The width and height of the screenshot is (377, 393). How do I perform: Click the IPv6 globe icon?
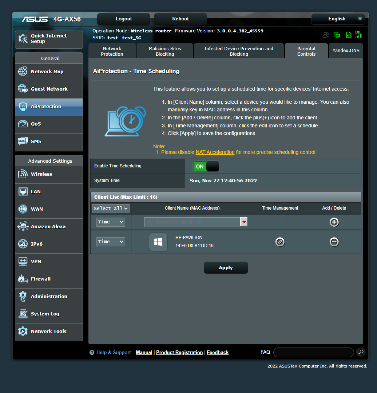point(23,243)
